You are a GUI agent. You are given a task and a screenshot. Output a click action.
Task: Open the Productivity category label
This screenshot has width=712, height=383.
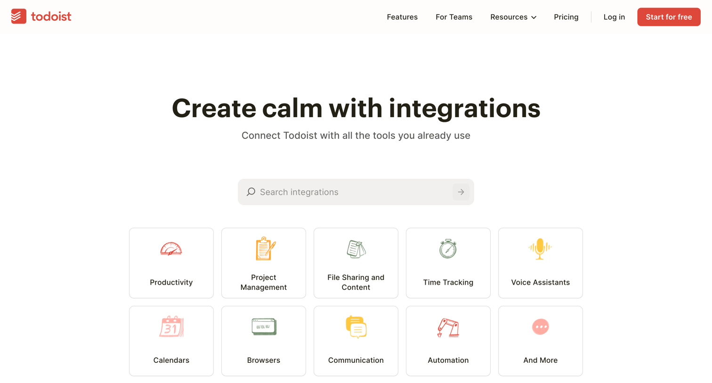[171, 282]
